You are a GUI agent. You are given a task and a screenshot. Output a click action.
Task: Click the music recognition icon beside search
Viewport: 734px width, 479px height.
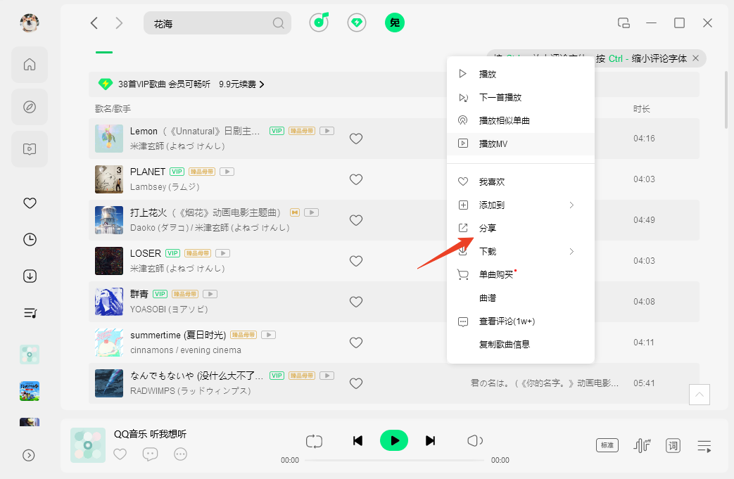pyautogui.click(x=319, y=22)
